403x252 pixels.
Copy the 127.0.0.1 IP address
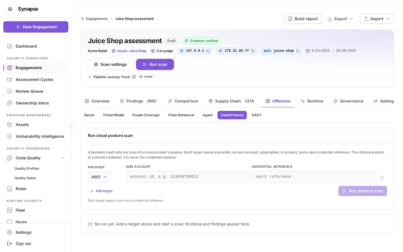tap(208, 51)
